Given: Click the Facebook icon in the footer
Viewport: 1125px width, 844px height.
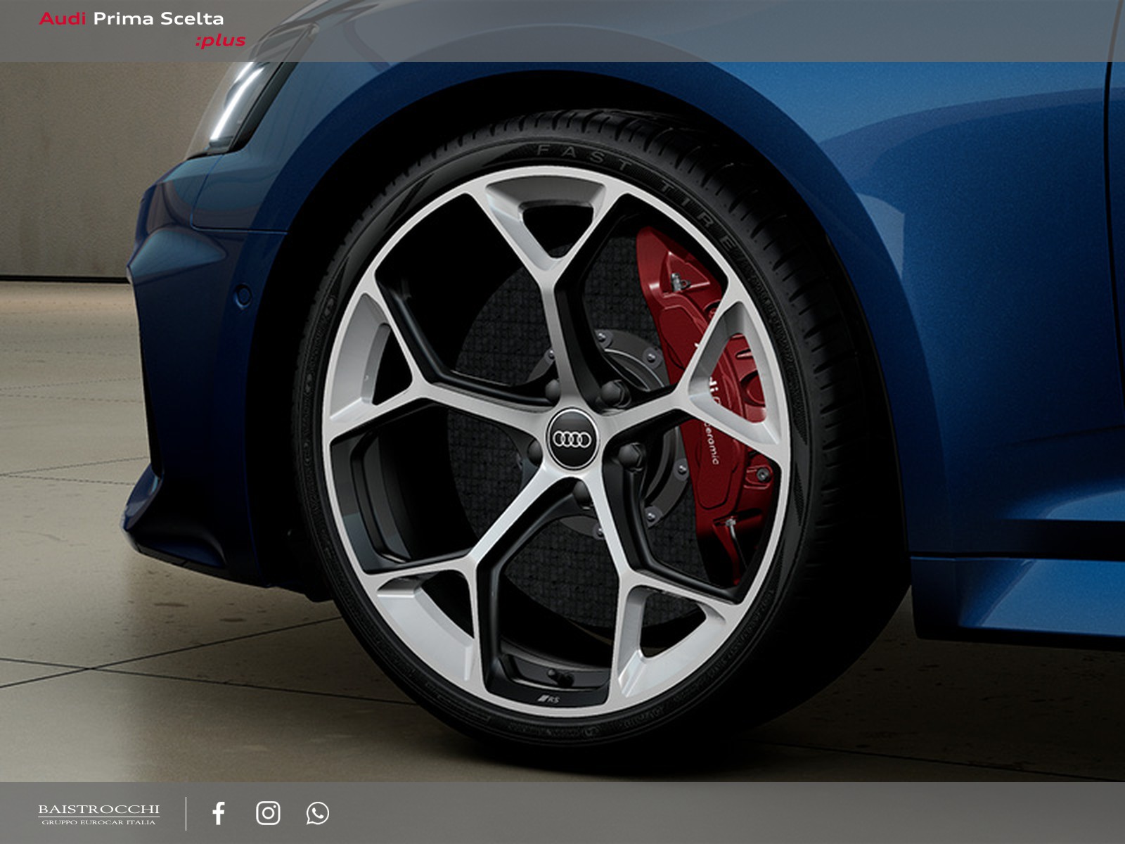Looking at the screenshot, I should 219,813.
